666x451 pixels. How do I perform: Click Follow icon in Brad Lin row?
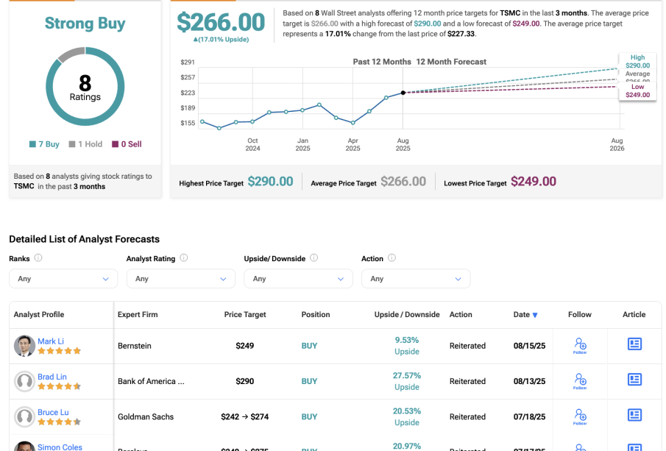(x=580, y=380)
